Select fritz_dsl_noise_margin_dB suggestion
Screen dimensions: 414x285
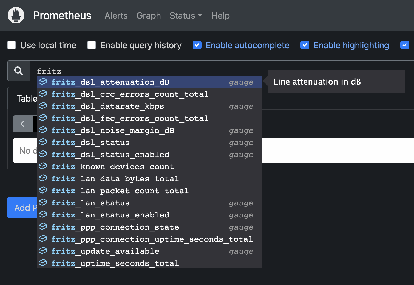[149, 130]
